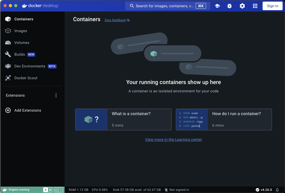The width and height of the screenshot is (285, 193).
Task: Click the Extensions header label
Action: point(15,95)
